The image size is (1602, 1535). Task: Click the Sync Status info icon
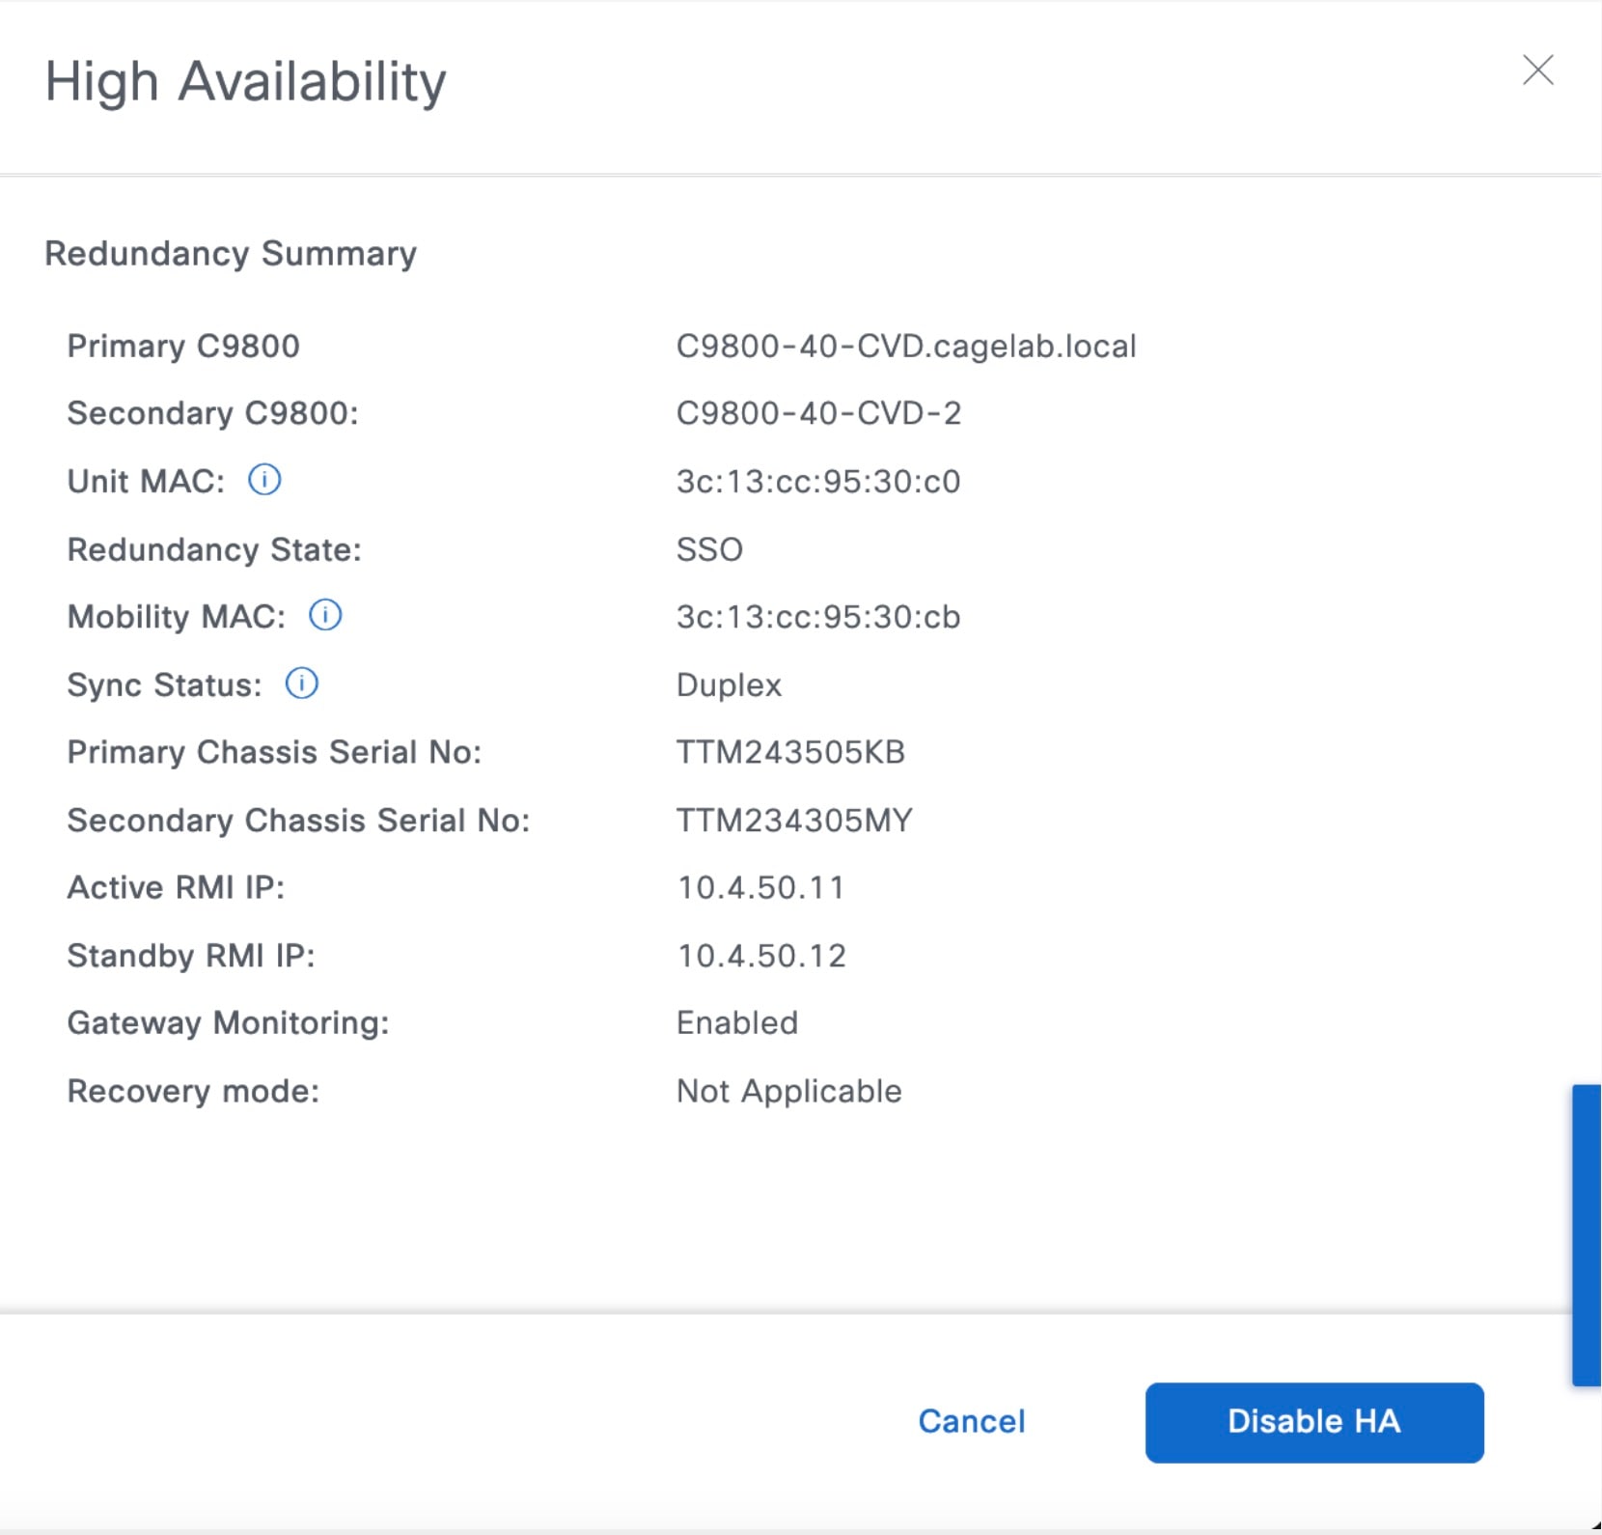[x=302, y=684]
